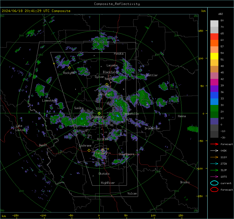The width and height of the screenshot is (234, 219).
Task: Click the dBZ legend heading
Action: coord(220,14)
